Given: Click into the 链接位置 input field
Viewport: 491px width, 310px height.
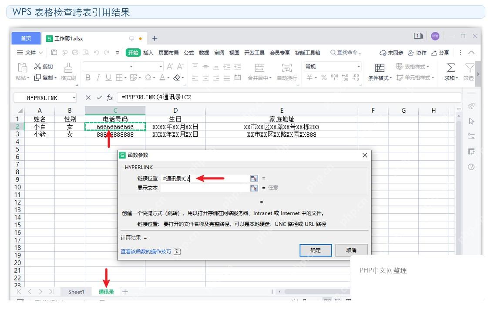Looking at the screenshot, I should tap(205, 179).
